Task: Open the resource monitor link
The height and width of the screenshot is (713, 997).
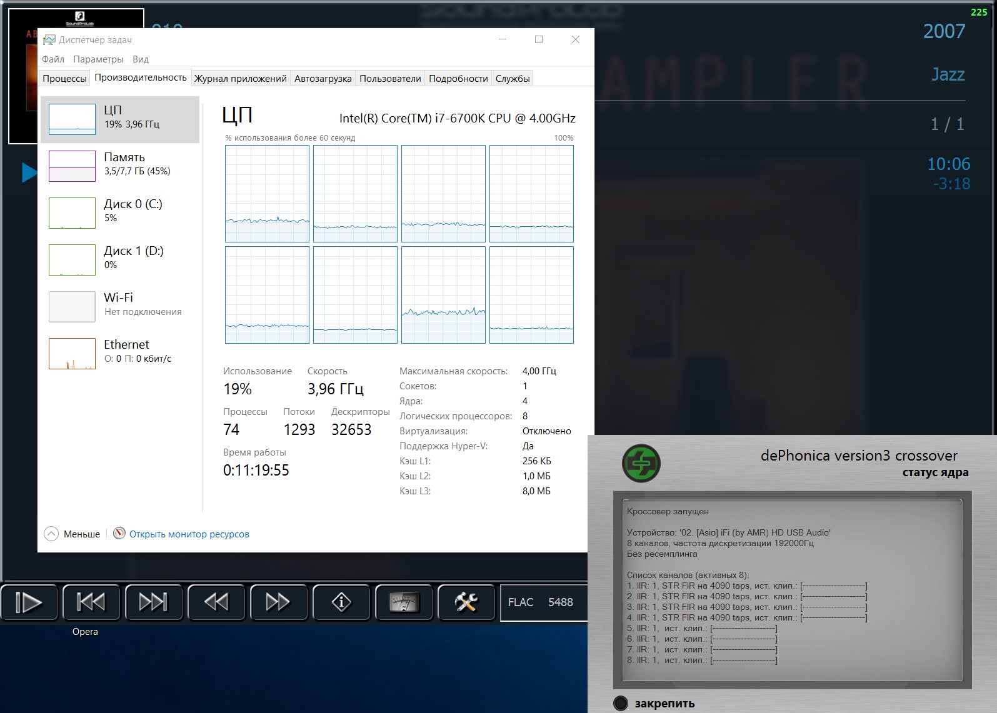Action: pyautogui.click(x=189, y=534)
